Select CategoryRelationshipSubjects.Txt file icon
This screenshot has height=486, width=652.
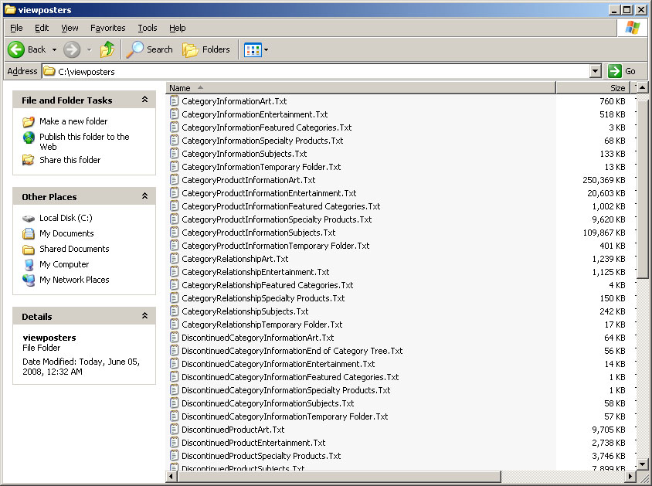point(175,311)
